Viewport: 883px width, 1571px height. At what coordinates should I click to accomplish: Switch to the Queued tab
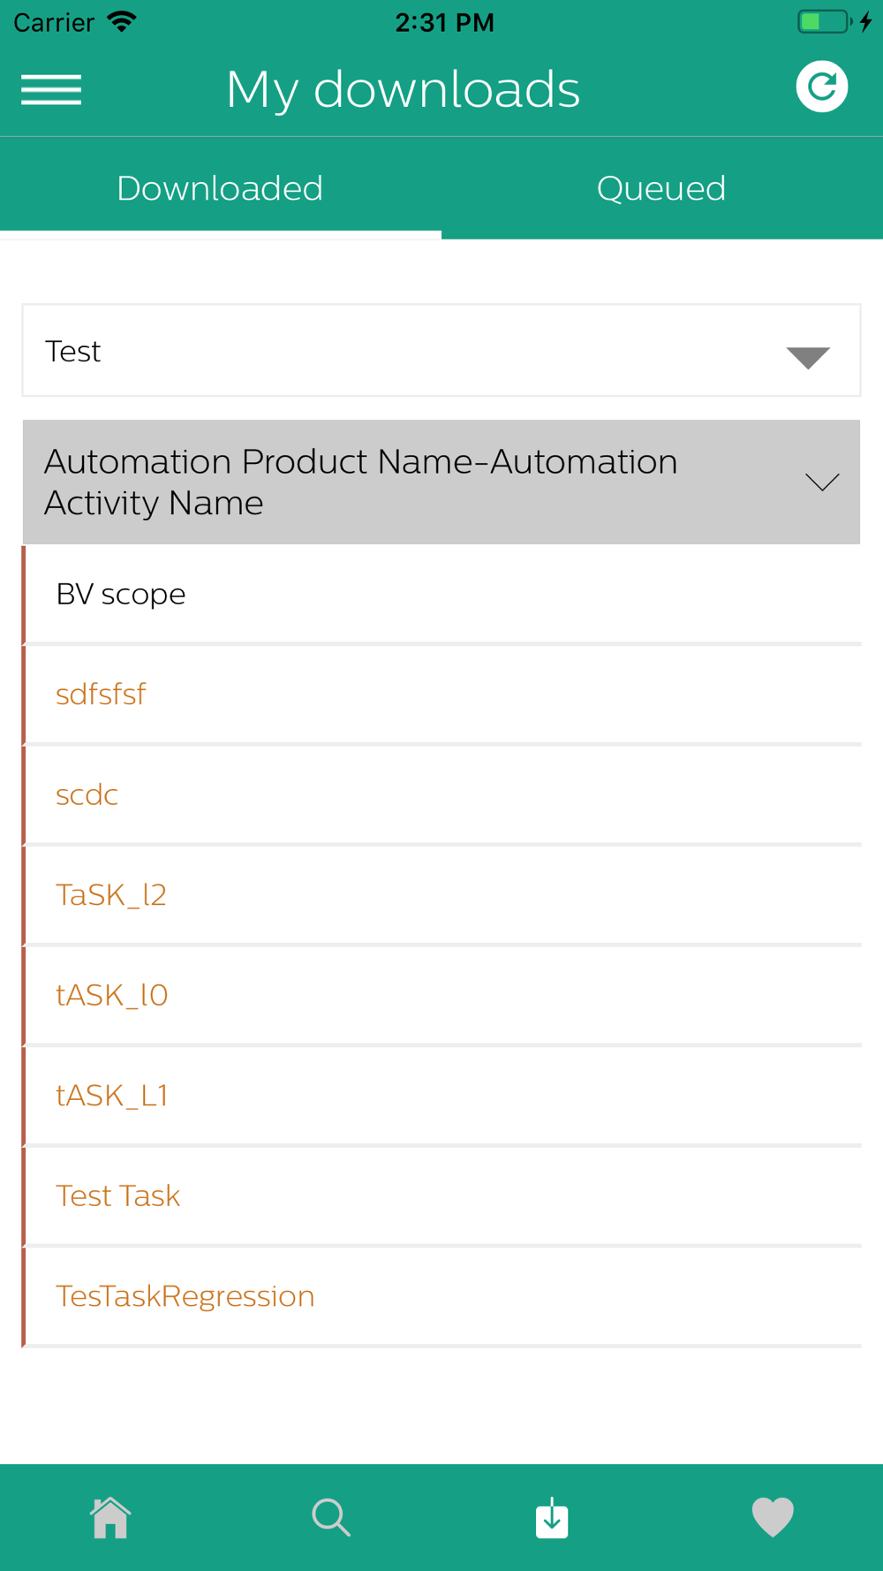click(x=661, y=188)
